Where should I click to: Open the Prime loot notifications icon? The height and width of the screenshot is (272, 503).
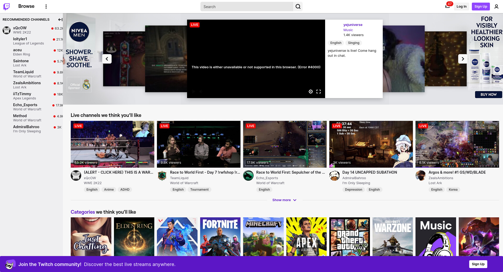(x=447, y=7)
